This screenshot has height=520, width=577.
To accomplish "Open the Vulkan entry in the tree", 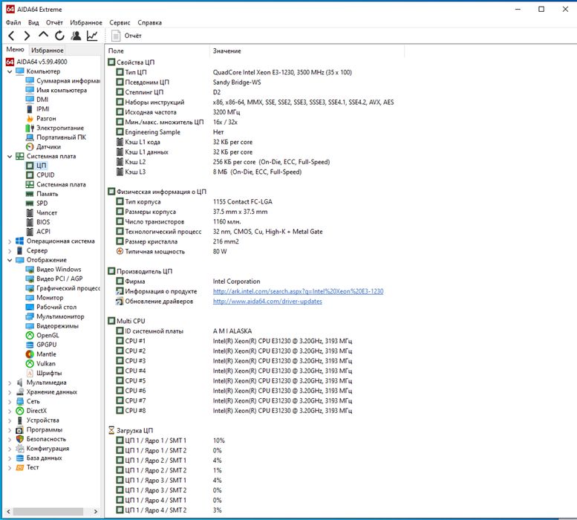I will [x=46, y=363].
